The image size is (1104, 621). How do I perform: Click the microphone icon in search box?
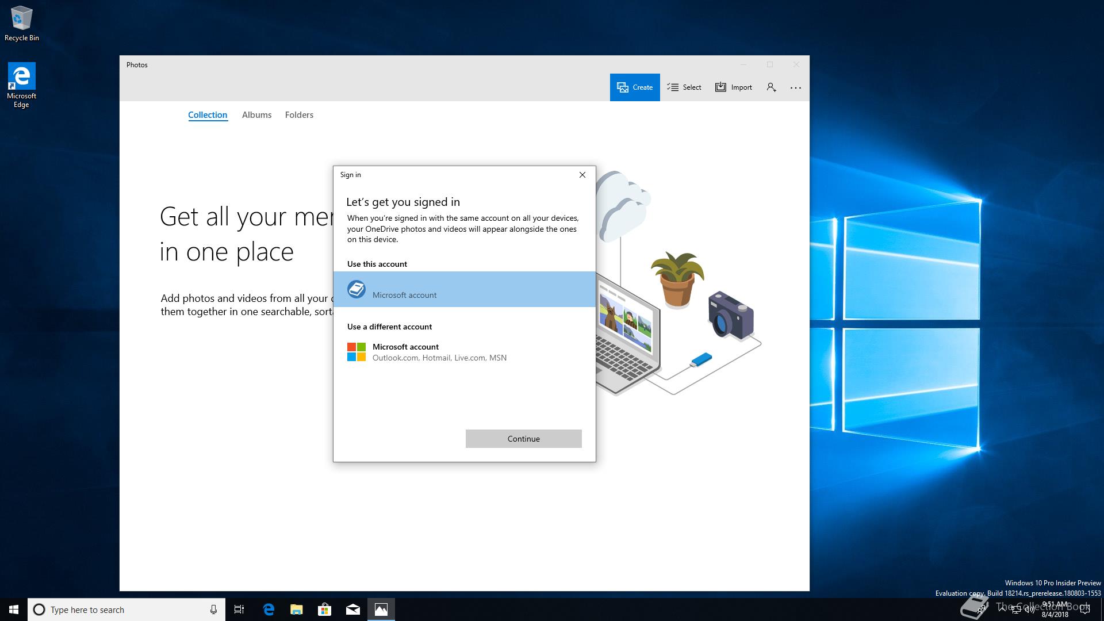[x=213, y=609]
